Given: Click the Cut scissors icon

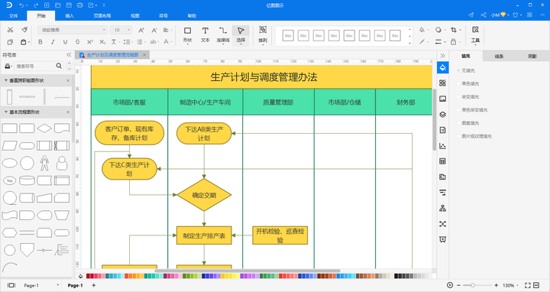Looking at the screenshot, I should pyautogui.click(x=10, y=30).
